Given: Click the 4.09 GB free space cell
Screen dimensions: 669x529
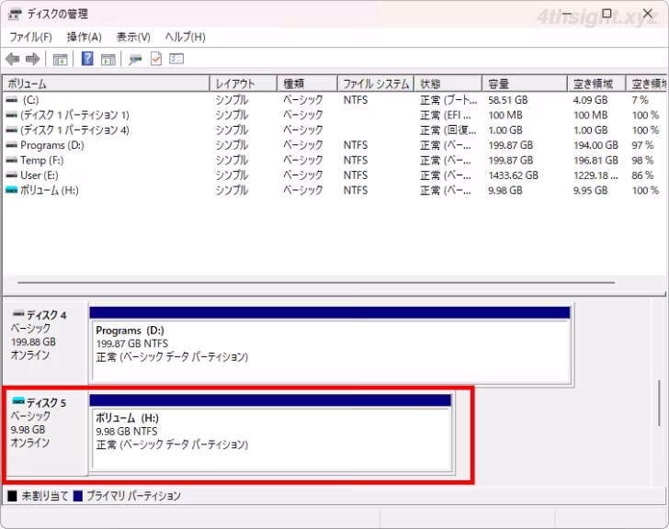Looking at the screenshot, I should tap(590, 100).
